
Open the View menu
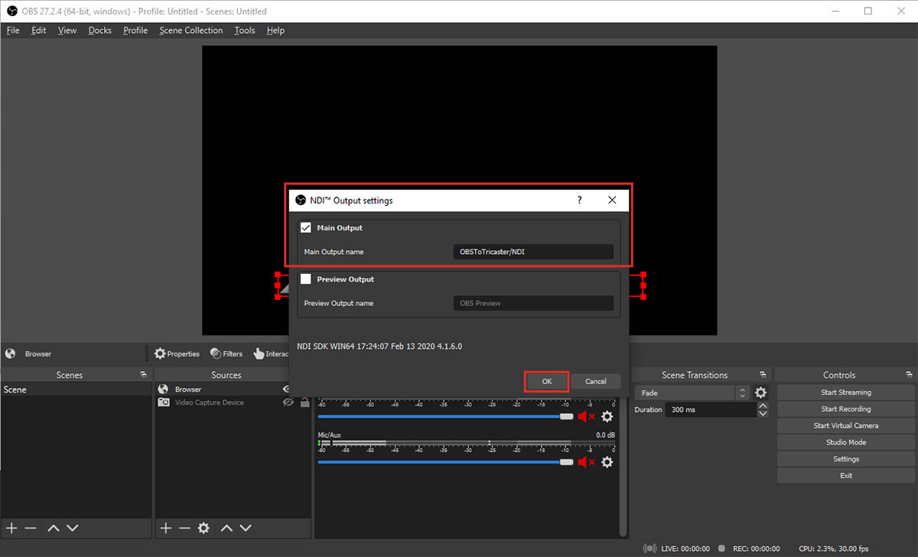(x=67, y=31)
